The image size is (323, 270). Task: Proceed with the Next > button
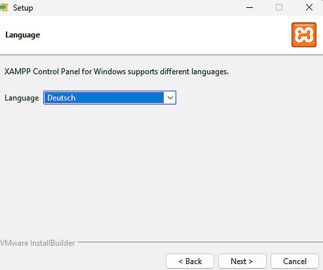point(242,261)
